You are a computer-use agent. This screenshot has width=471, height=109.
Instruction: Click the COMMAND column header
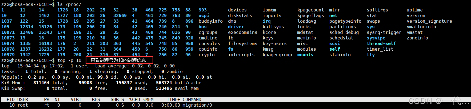click(192, 100)
